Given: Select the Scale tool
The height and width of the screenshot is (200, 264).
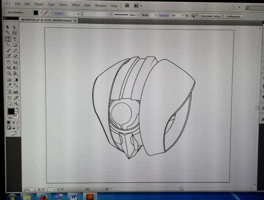Looking at the screenshot, I should [15, 62].
